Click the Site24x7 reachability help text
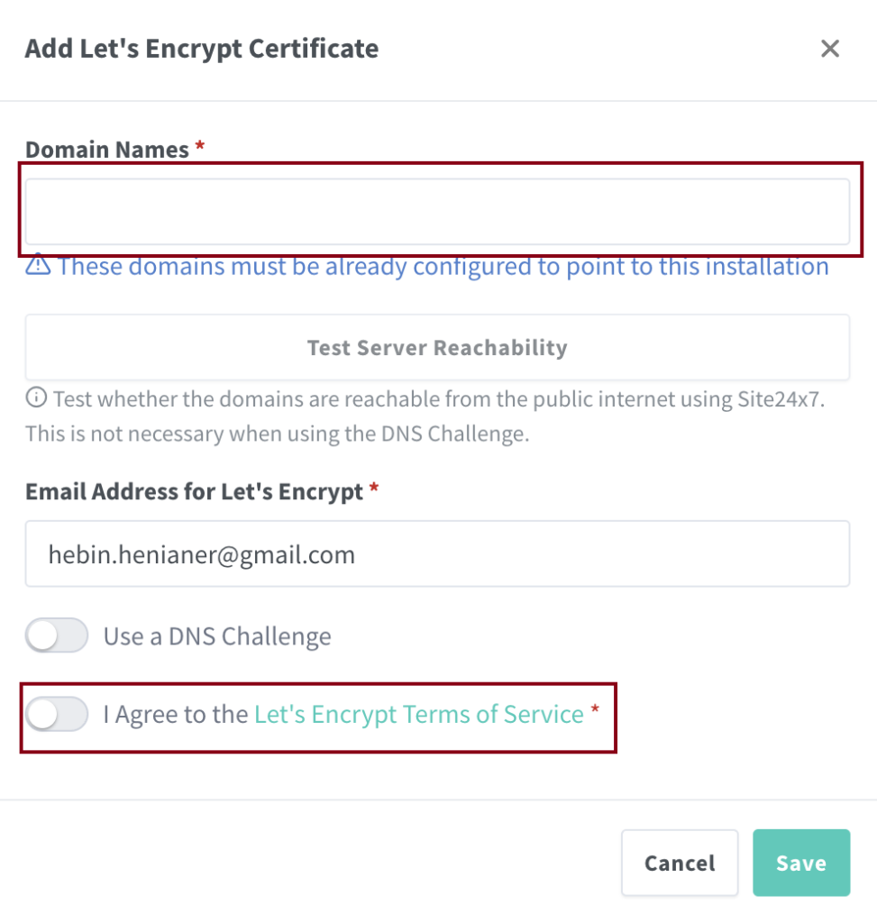This screenshot has height=923, width=877. click(425, 416)
